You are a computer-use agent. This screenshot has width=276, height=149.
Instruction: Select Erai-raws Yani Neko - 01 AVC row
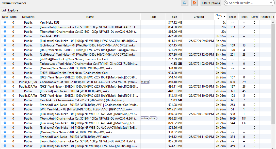coord(136,127)
